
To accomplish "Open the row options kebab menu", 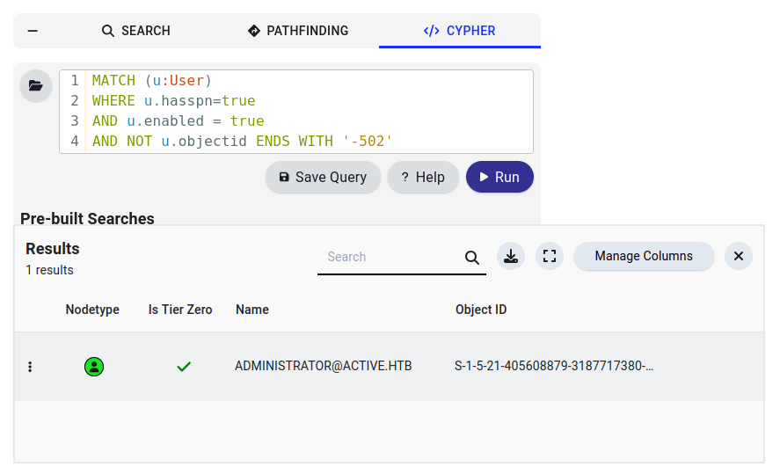I will click(x=31, y=367).
